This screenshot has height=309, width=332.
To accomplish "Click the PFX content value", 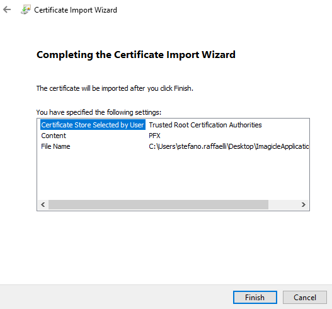I will pyautogui.click(x=154, y=136).
